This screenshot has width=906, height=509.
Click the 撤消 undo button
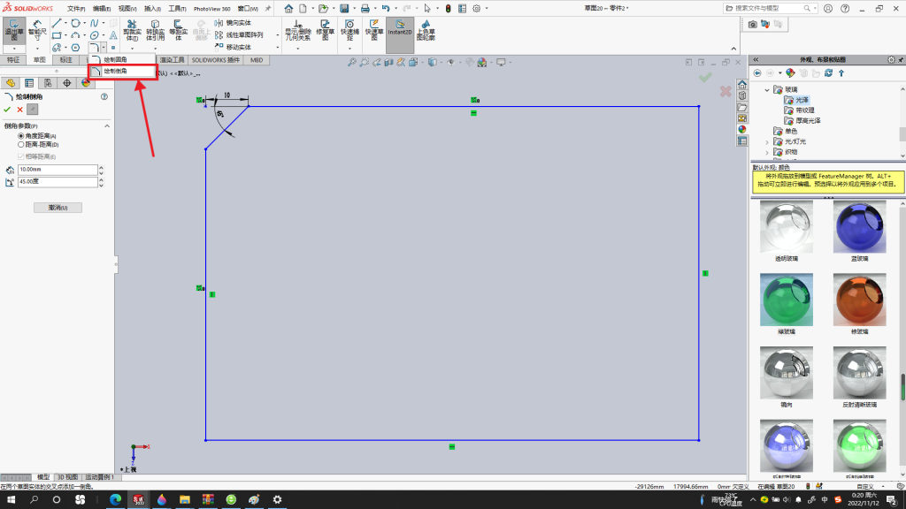58,208
